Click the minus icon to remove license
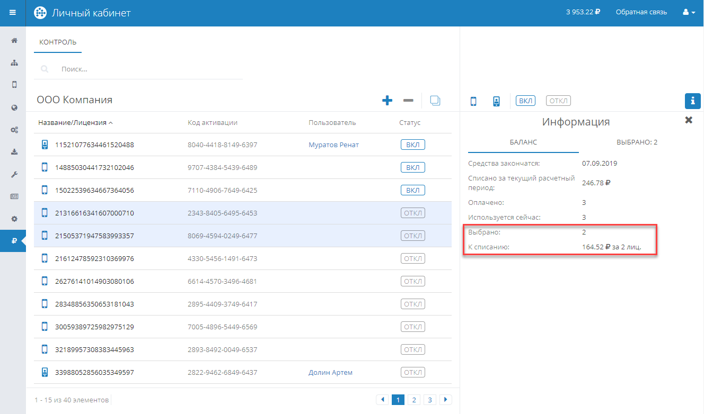The image size is (704, 414). [408, 100]
